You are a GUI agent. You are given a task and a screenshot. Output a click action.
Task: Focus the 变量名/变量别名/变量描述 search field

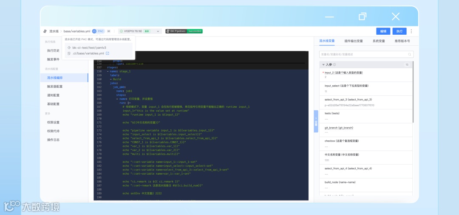coord(366,54)
